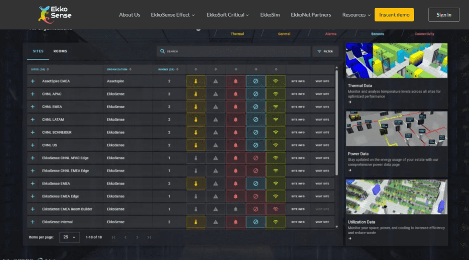Screen dimensions: 469x260
Task: Open the About Us page
Action: (130, 15)
